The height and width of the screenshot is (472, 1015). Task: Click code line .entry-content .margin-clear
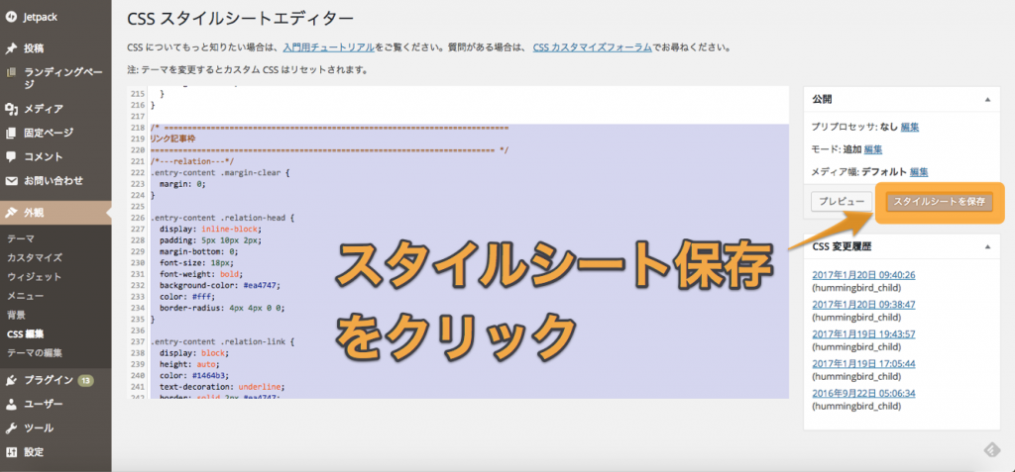click(221, 172)
